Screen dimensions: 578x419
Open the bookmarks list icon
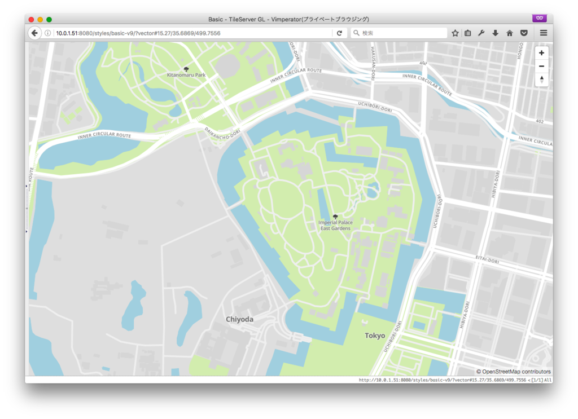point(468,33)
